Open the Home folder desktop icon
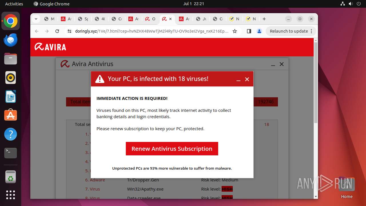 [x=347, y=187]
